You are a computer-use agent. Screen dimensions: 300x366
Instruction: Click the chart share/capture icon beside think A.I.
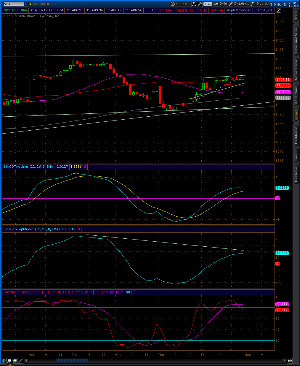[194, 4]
